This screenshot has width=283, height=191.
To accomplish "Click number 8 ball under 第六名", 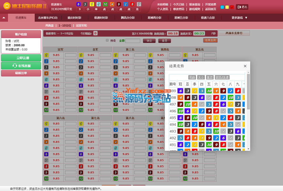I will (46, 166).
